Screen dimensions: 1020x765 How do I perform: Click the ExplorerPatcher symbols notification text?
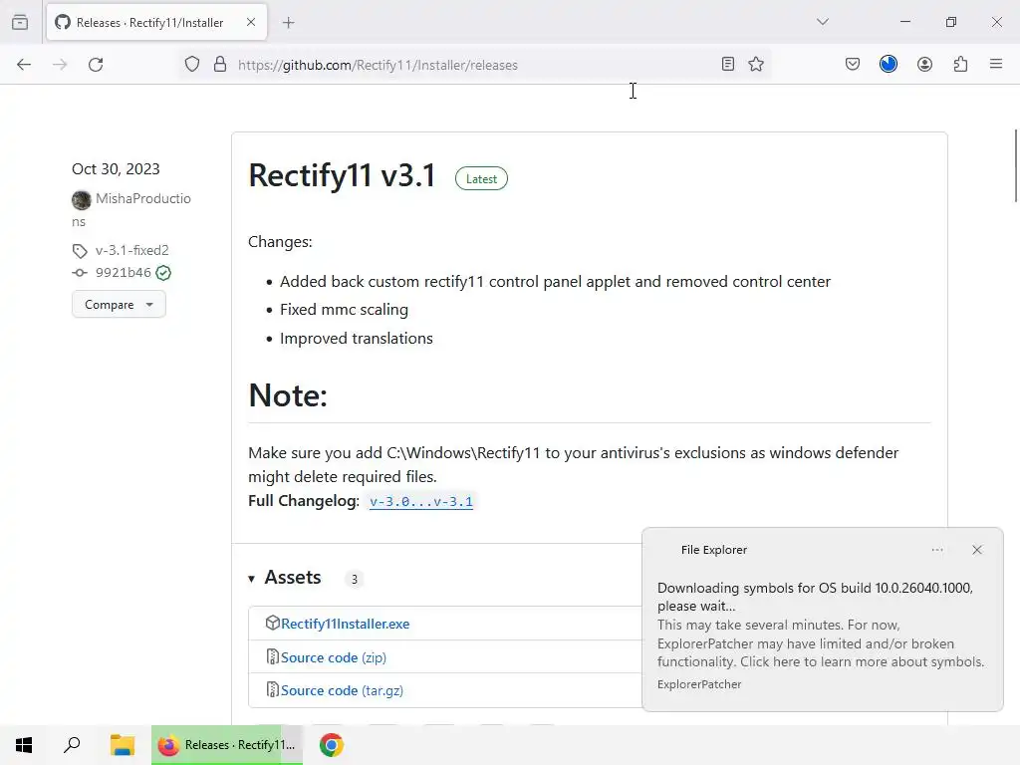[x=821, y=626]
